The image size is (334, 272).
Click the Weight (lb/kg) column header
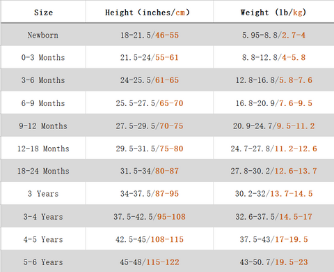coord(273,12)
